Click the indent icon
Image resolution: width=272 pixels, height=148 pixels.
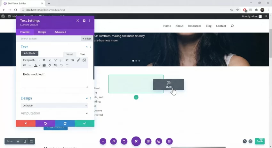coord(24,65)
